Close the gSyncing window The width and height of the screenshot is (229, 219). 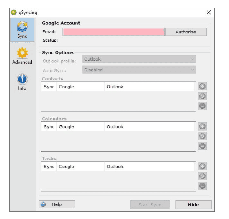[x=209, y=13]
